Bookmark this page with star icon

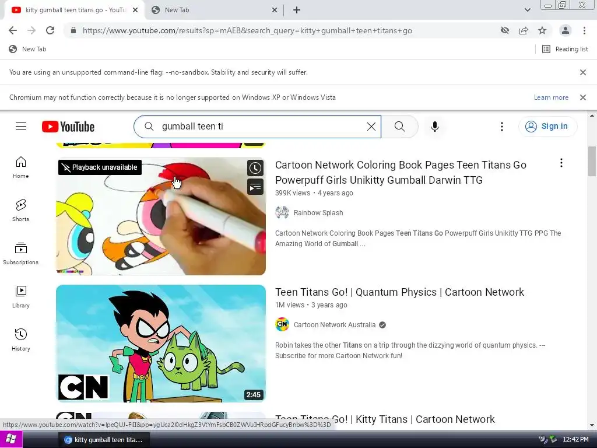click(x=542, y=30)
